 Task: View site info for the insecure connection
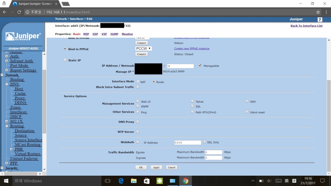pos(27,12)
